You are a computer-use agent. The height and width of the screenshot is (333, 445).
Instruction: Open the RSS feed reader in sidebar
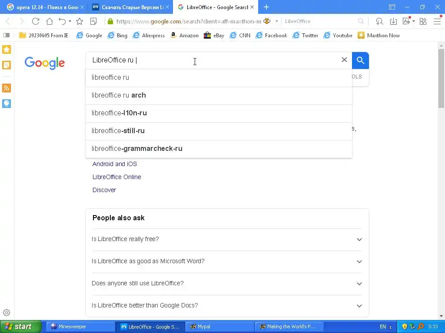tap(7, 88)
